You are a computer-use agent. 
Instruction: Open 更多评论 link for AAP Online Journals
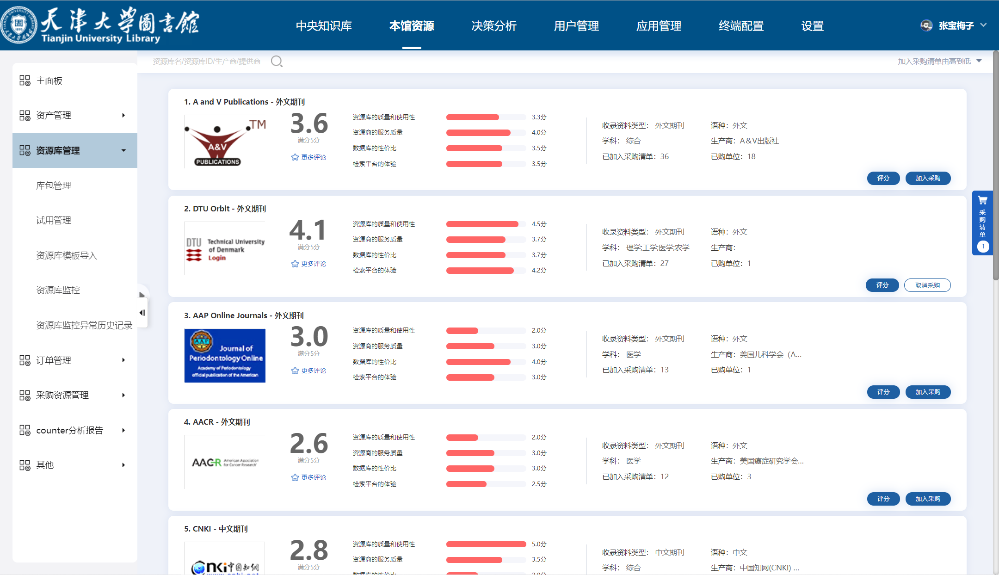[x=314, y=371]
